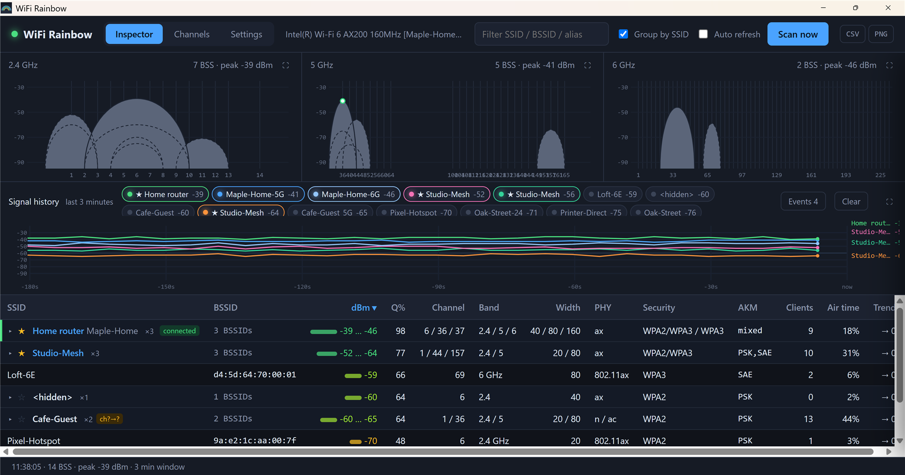Click the Filter SSID / BSSID / alias field
The height and width of the screenshot is (475, 905).
pos(541,34)
